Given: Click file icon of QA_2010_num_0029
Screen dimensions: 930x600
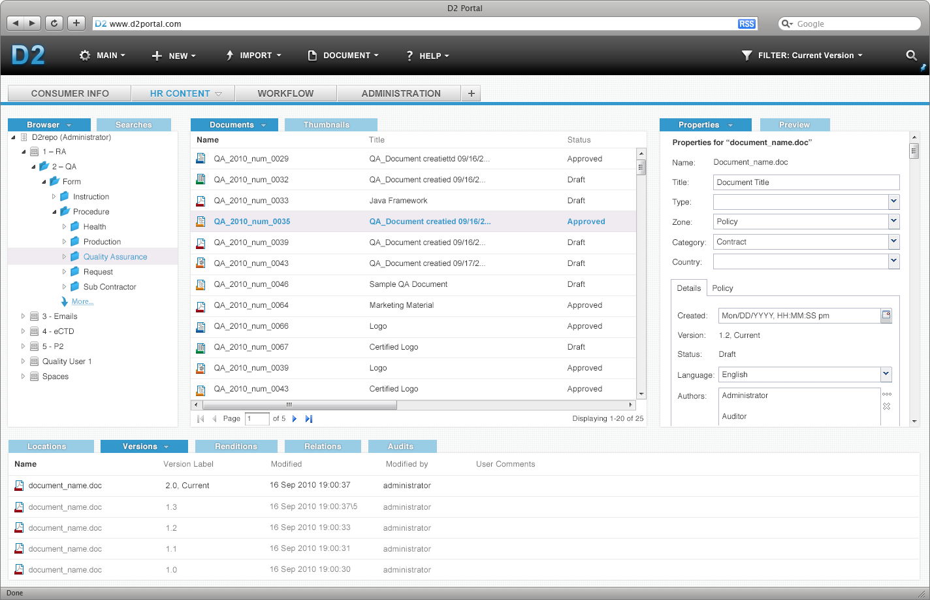Looking at the screenshot, I should (x=201, y=158).
